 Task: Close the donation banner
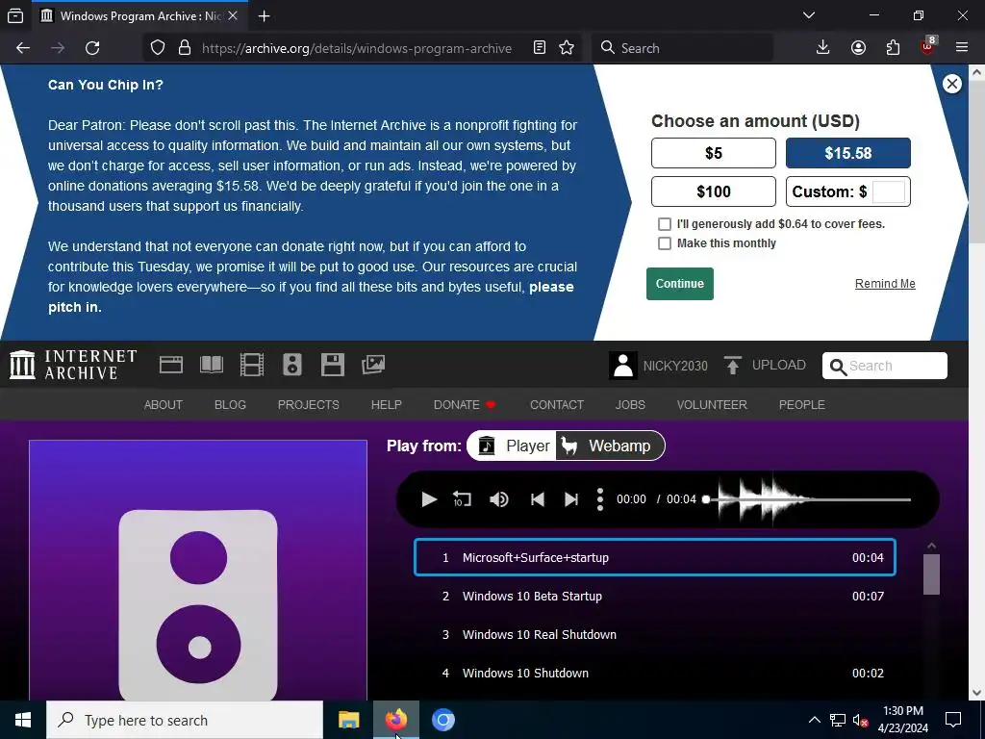[951, 84]
